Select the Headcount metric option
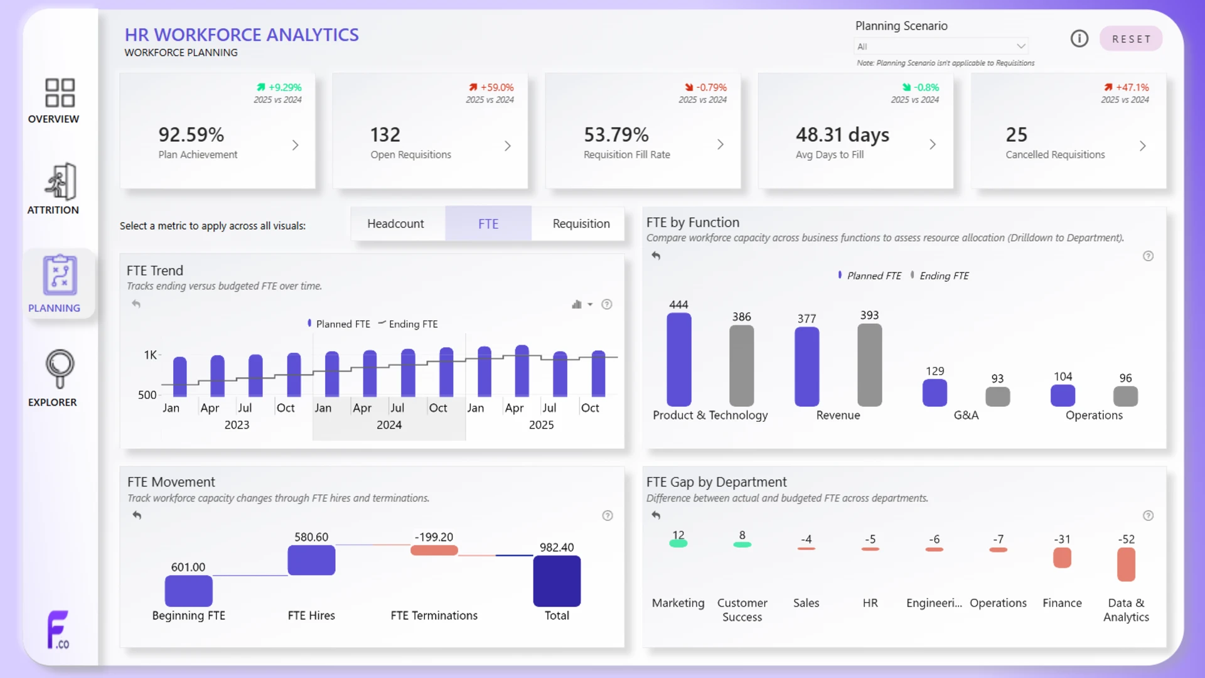The image size is (1205, 678). [x=395, y=223]
